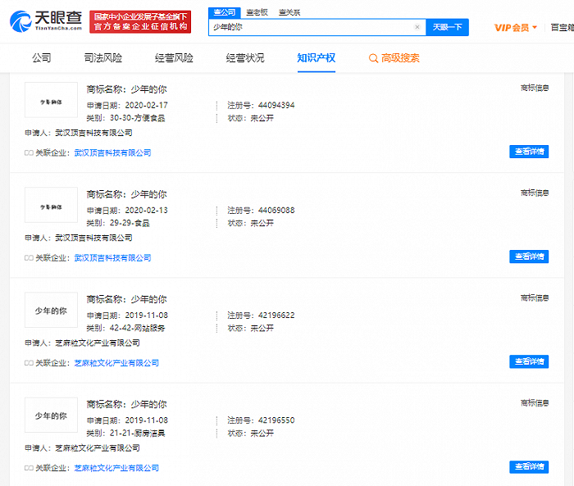Viewport: 574px width, 486px height.
Task: Click the advanced search magnifier icon
Action: pos(373,58)
